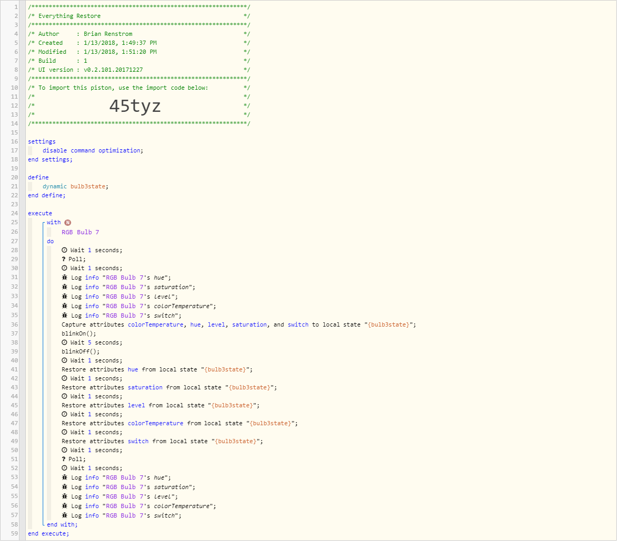This screenshot has height=545, width=621.
Task: Click the clock icon on line 52 Wait
Action: (x=64, y=468)
